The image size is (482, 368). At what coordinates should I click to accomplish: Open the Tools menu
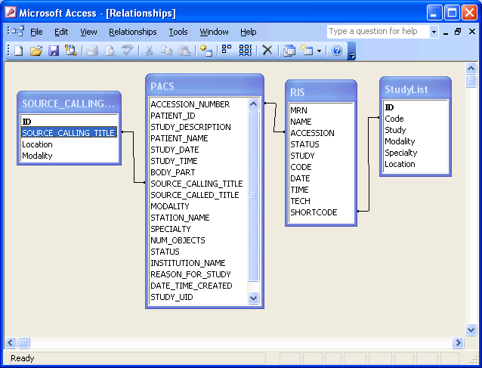(x=178, y=32)
